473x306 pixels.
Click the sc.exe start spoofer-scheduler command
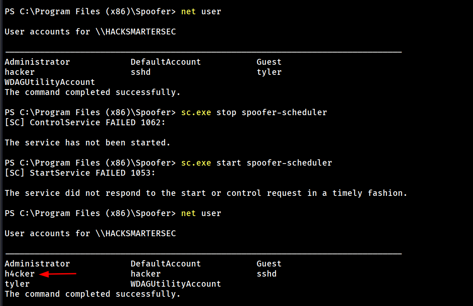point(256,163)
